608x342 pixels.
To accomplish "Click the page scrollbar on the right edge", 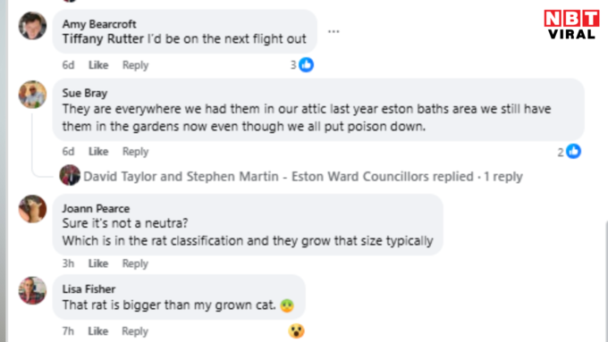I will coord(606,280).
